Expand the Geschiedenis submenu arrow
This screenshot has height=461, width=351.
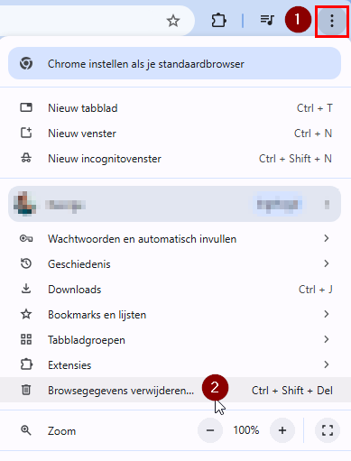click(327, 263)
